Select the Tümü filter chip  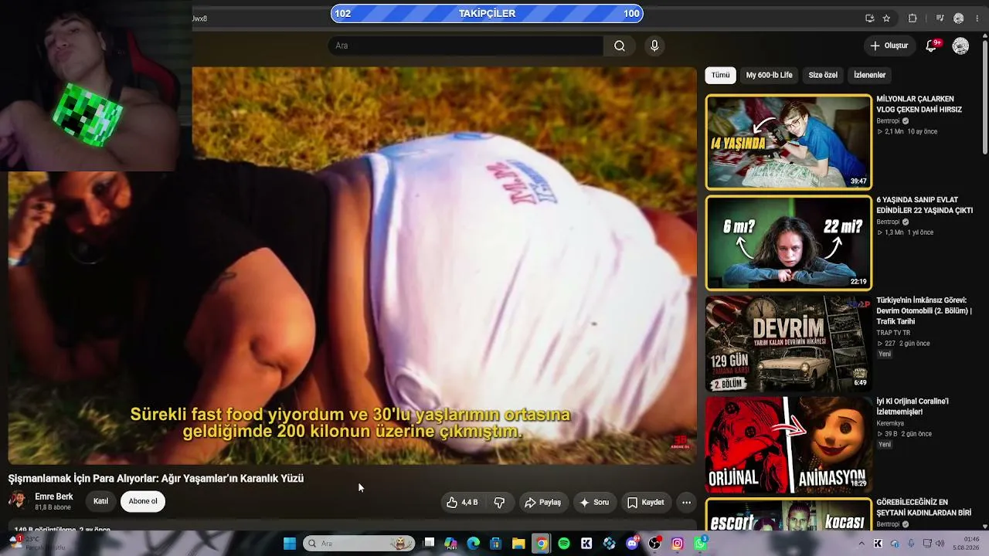720,75
